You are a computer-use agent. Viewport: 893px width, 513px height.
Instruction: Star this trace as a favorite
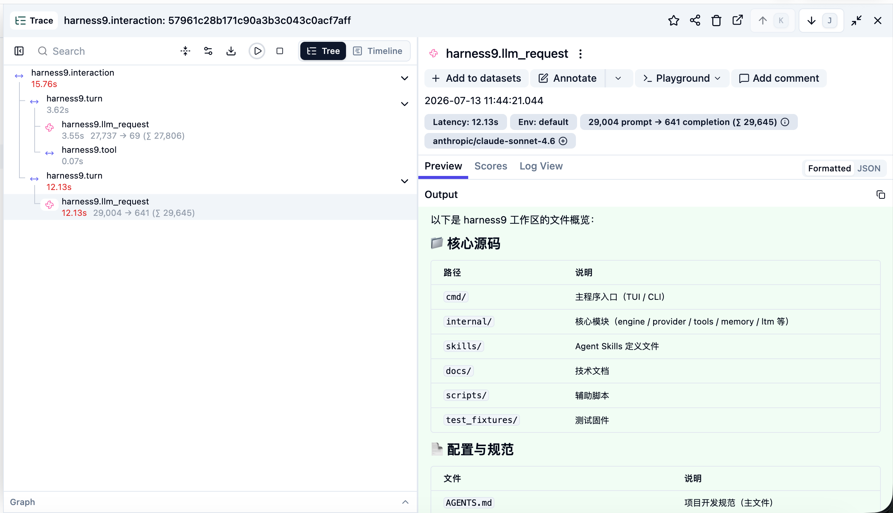(673, 21)
